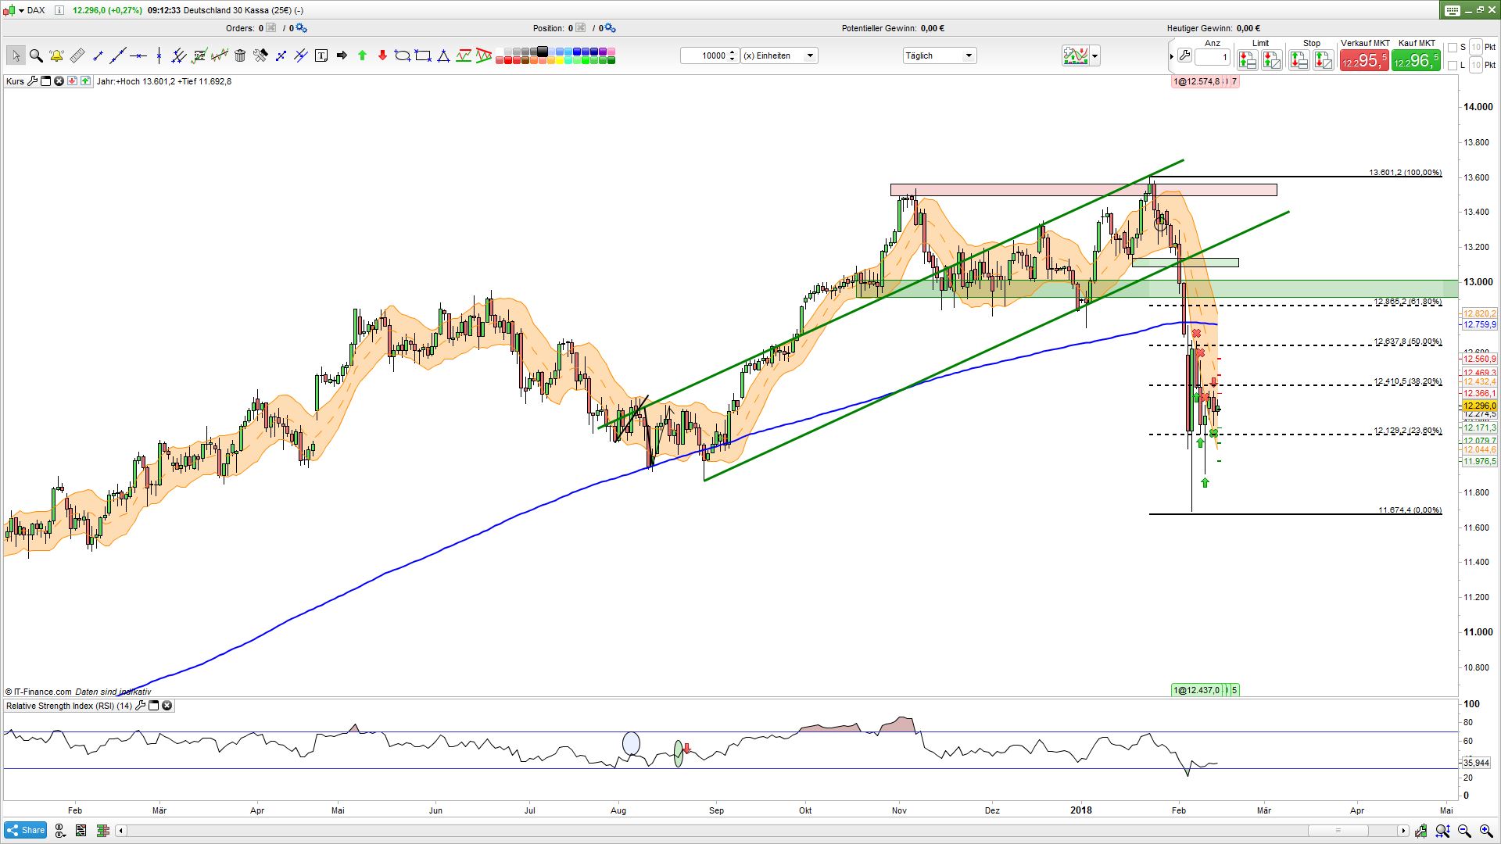Click the S points value field
The height and width of the screenshot is (844, 1501).
point(1476,48)
